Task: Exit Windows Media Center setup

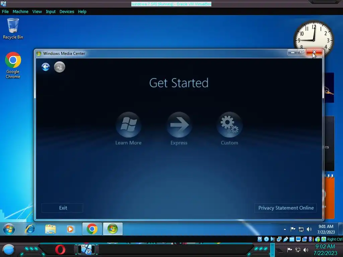Action: coord(62,208)
